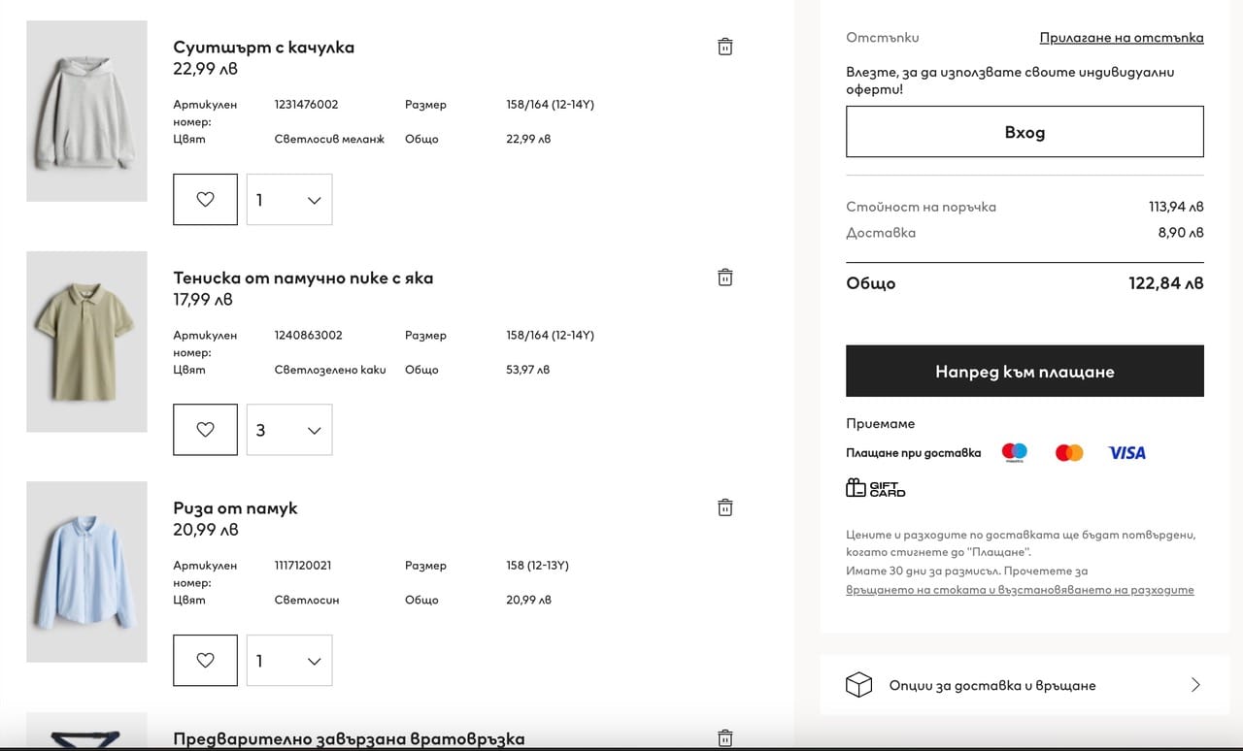Favorite the Тениска от памучно пике item

[x=205, y=430]
